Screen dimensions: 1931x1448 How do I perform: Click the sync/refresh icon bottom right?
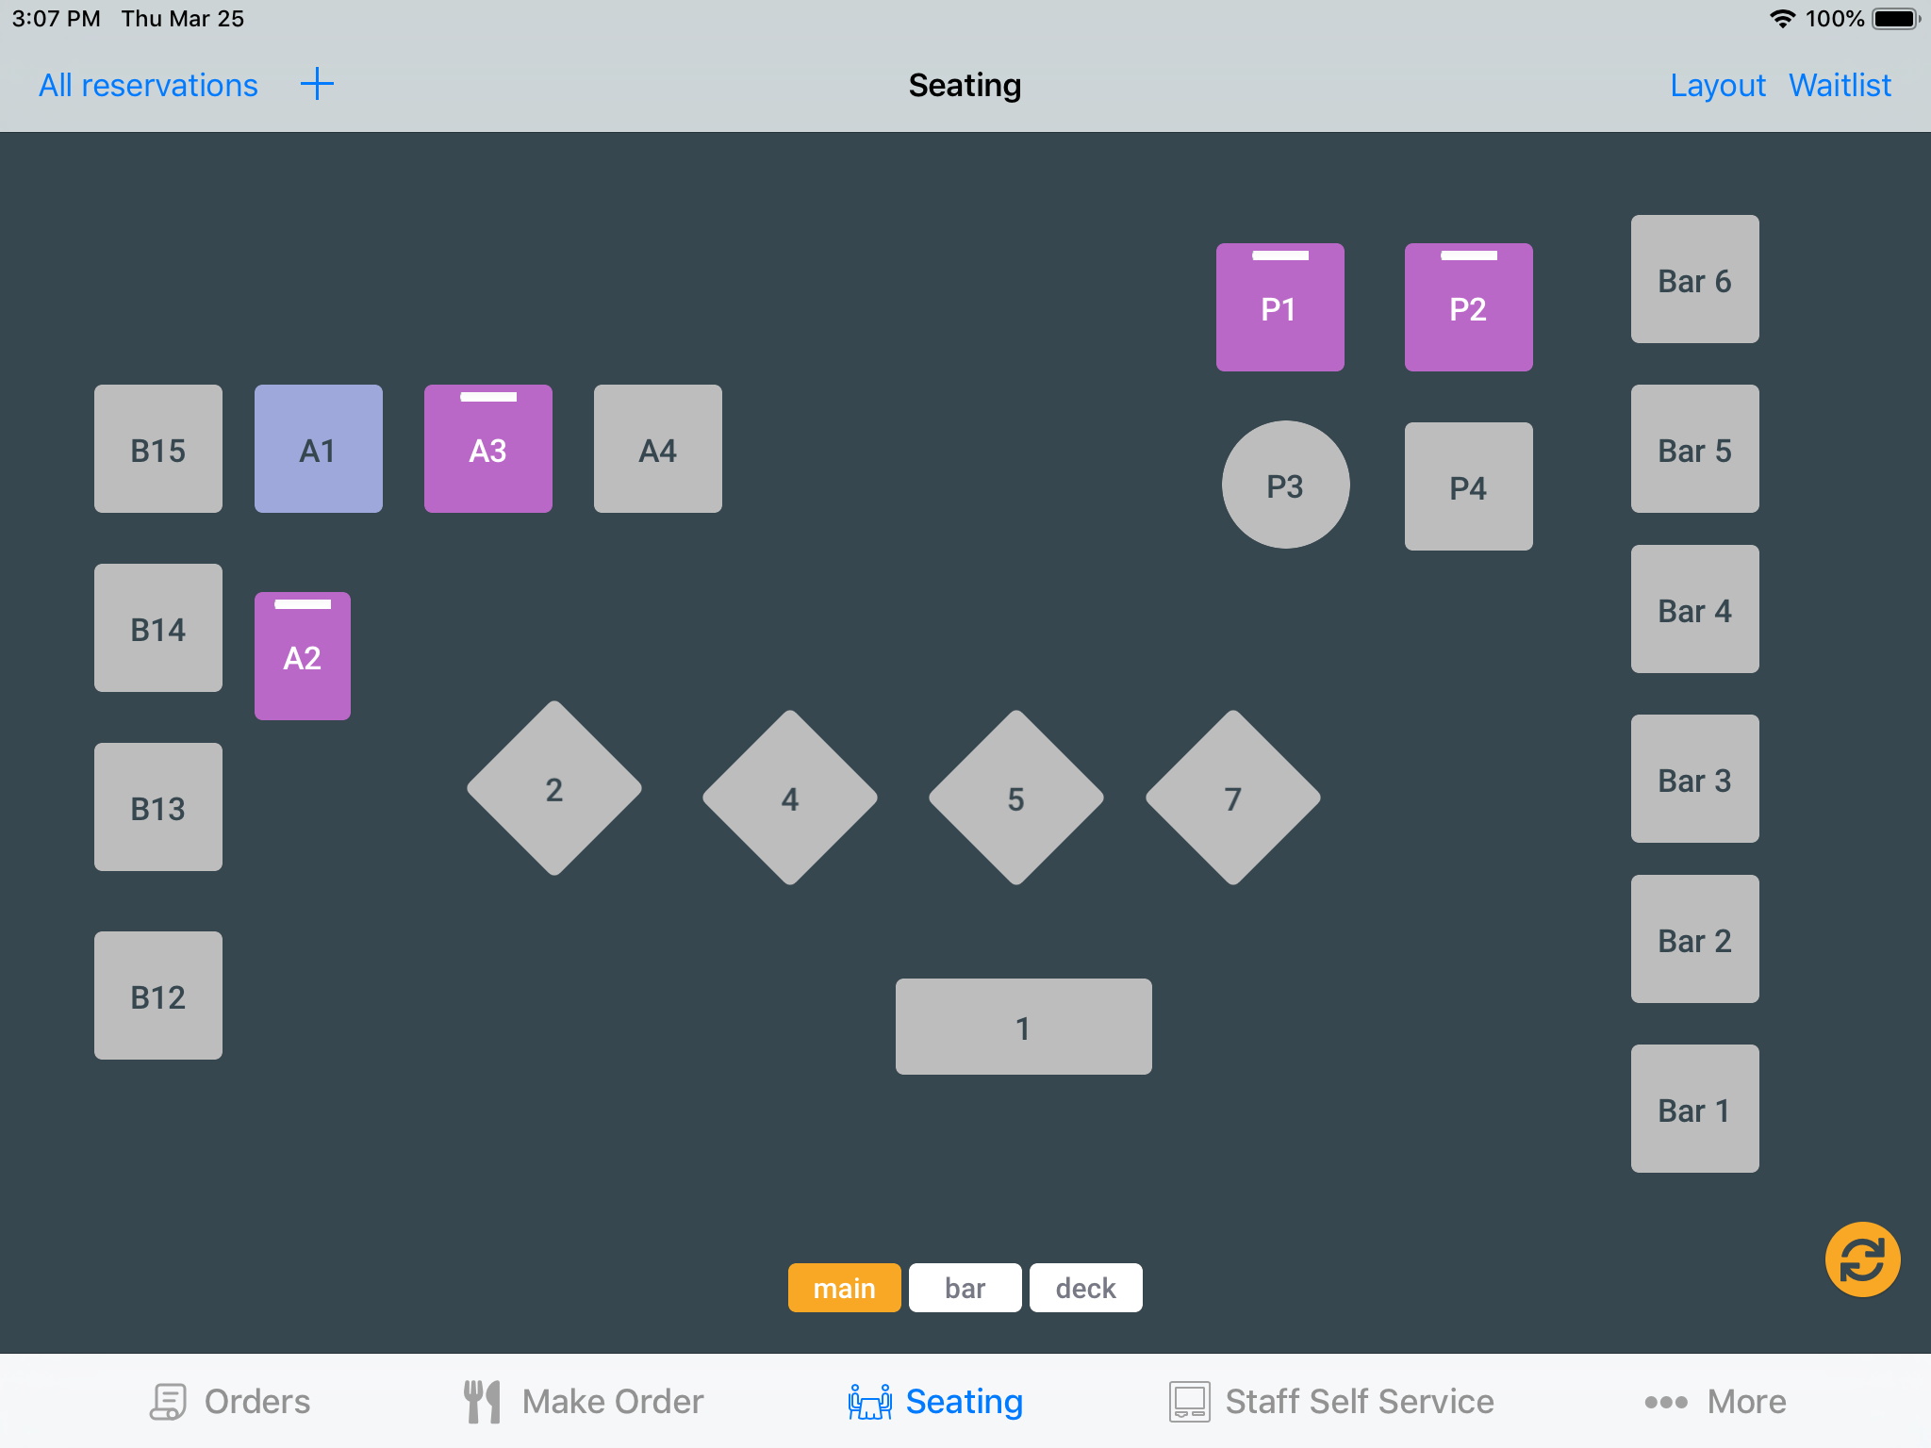pos(1862,1257)
